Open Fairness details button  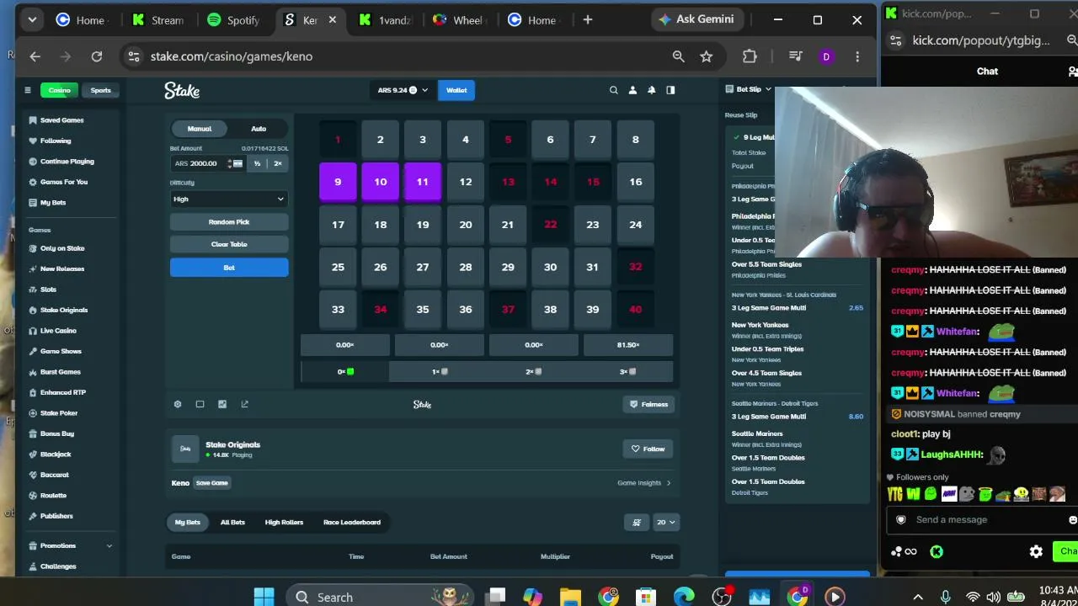648,404
